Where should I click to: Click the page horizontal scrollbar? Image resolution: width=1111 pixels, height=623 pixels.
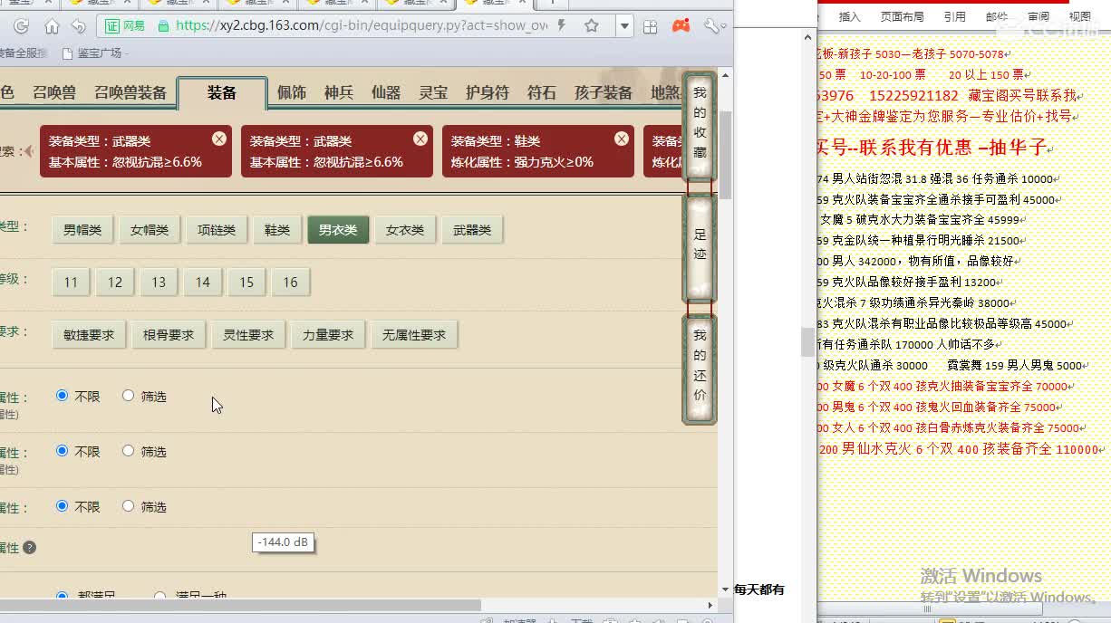[x=240, y=604]
